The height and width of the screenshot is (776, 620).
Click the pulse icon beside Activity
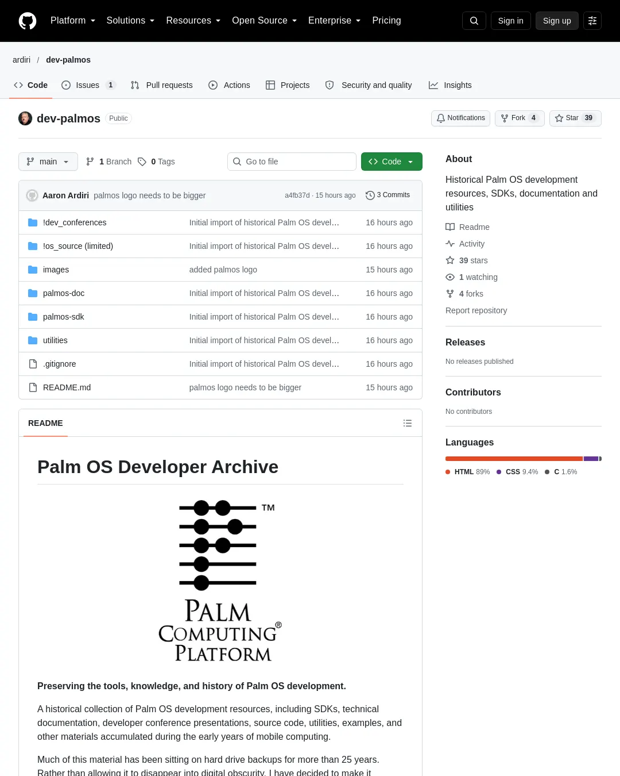pos(450,244)
